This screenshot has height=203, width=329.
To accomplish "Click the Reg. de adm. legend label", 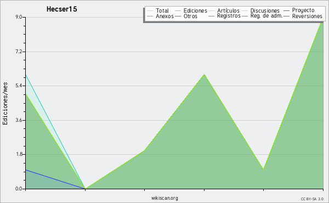I will [x=266, y=16].
